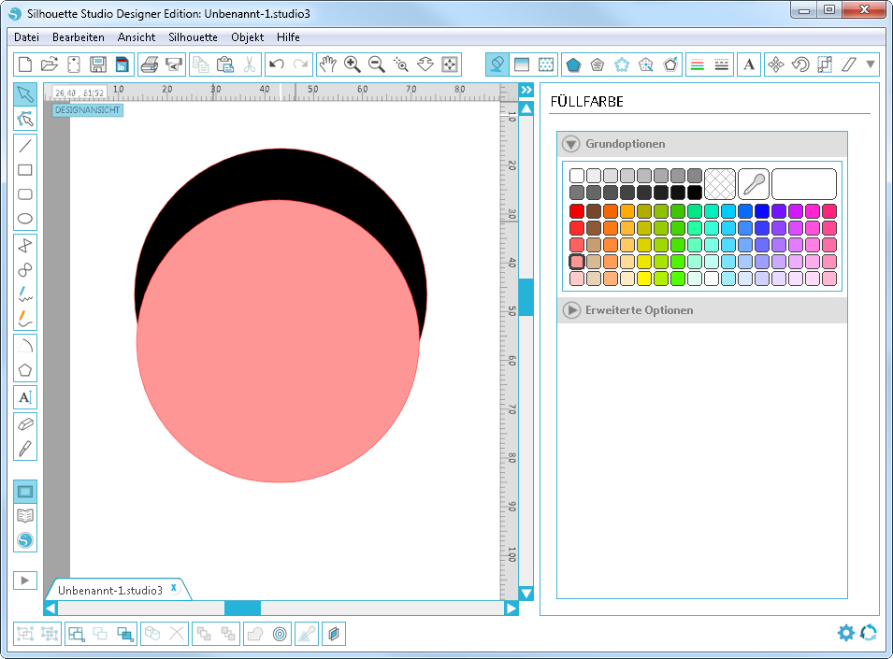Click the Zoom In magnifier
The image size is (893, 659).
tap(353, 64)
